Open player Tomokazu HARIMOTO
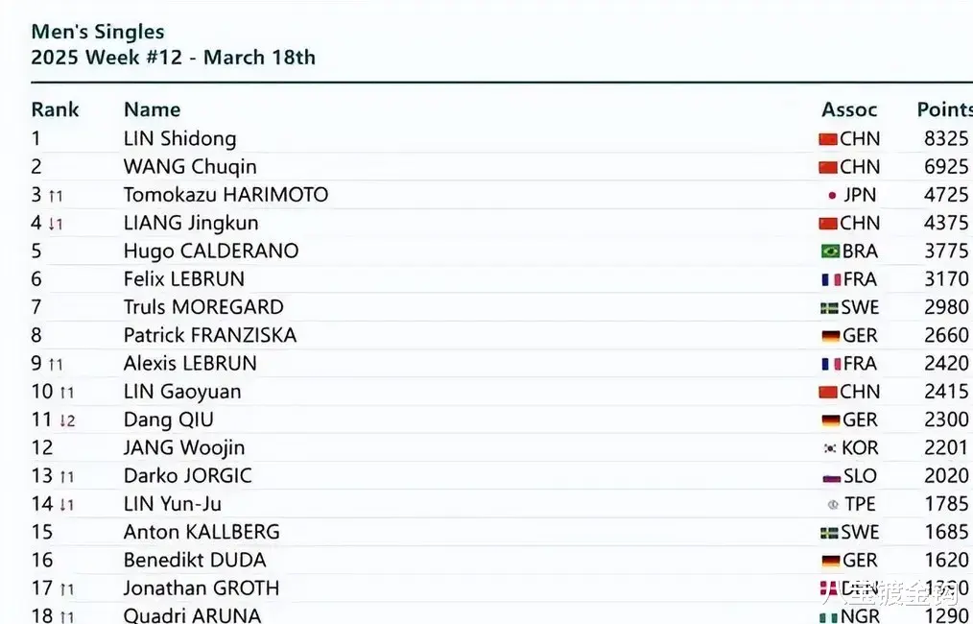The image size is (973, 624). click(x=225, y=195)
